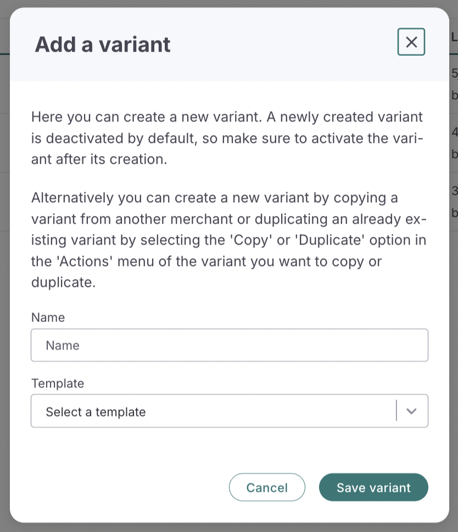Click the 'Add a variant' heading
458x532 pixels.
tap(103, 45)
